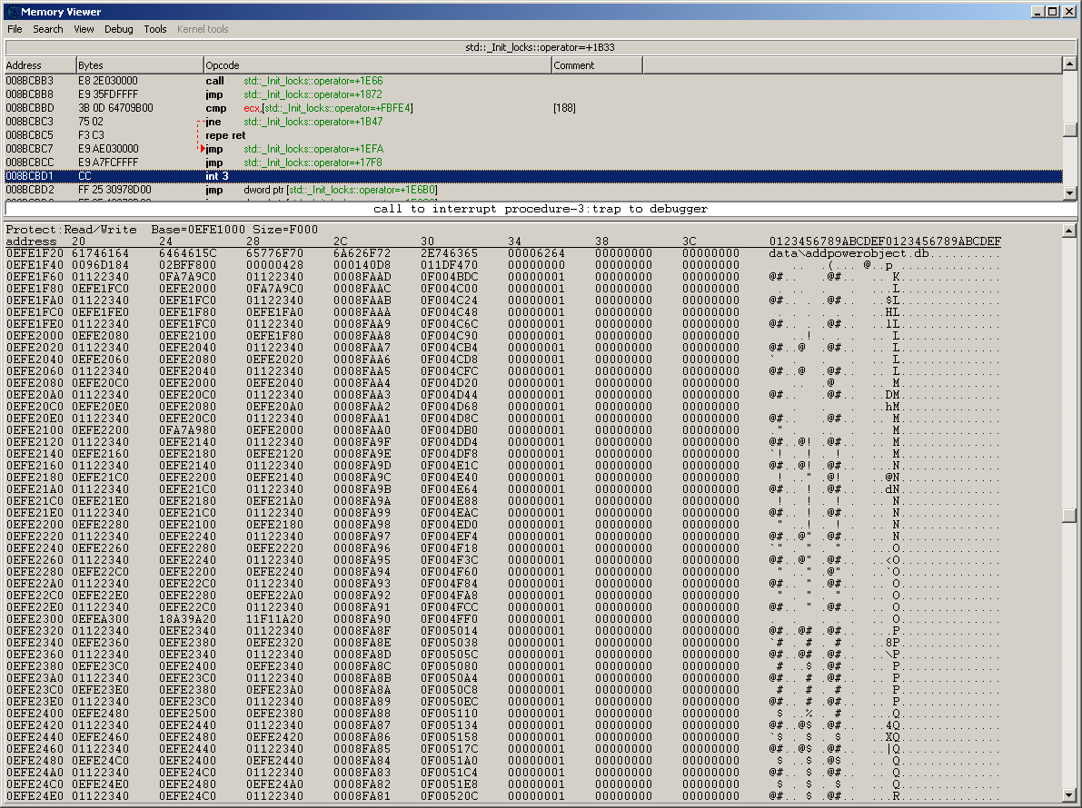Image resolution: width=1082 pixels, height=808 pixels.
Task: Click the Opcode column header
Action: click(376, 65)
